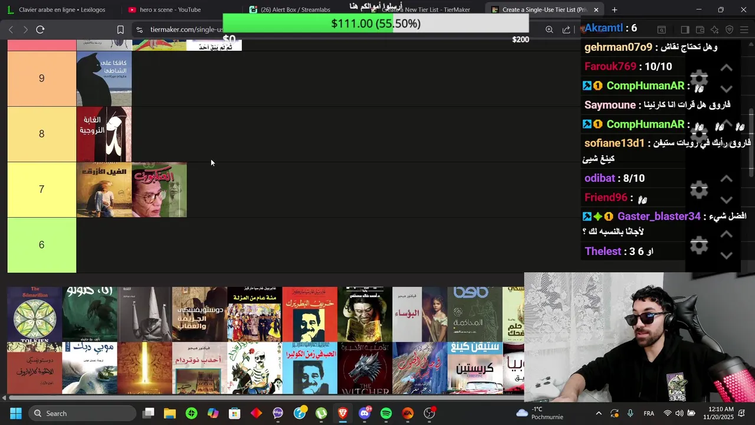Click tier label 9

[x=41, y=79]
